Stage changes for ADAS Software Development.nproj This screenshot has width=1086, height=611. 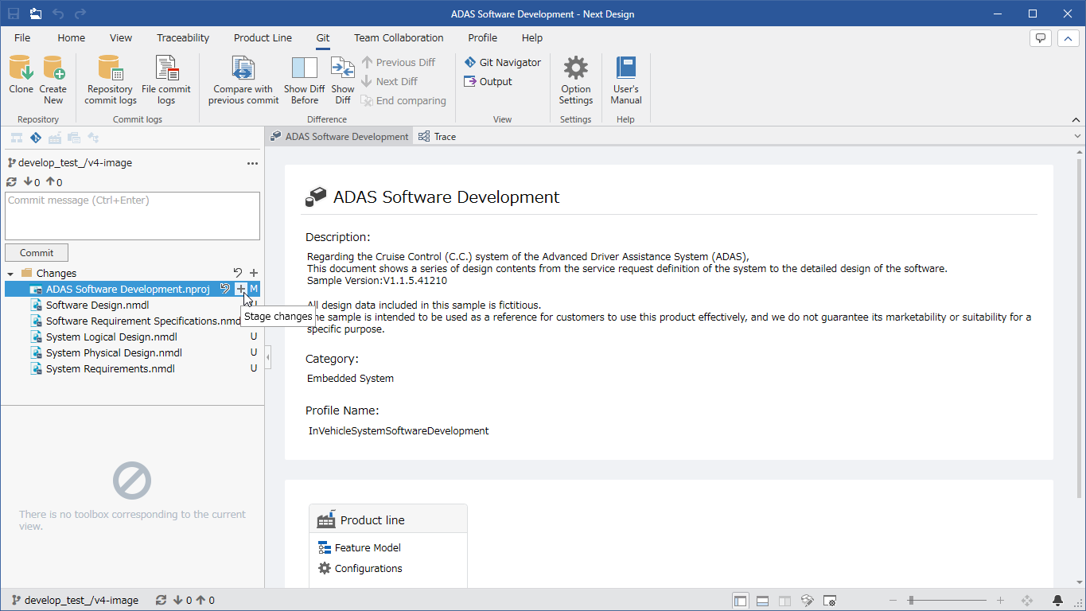(x=240, y=289)
